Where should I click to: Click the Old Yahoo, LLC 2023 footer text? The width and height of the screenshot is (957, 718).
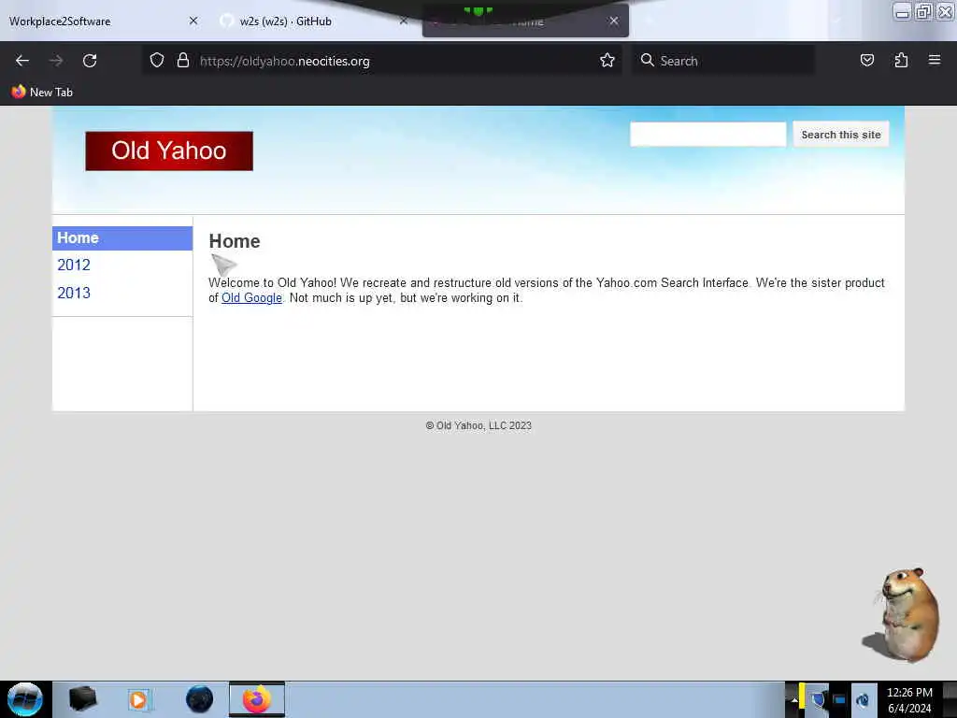[x=478, y=425]
